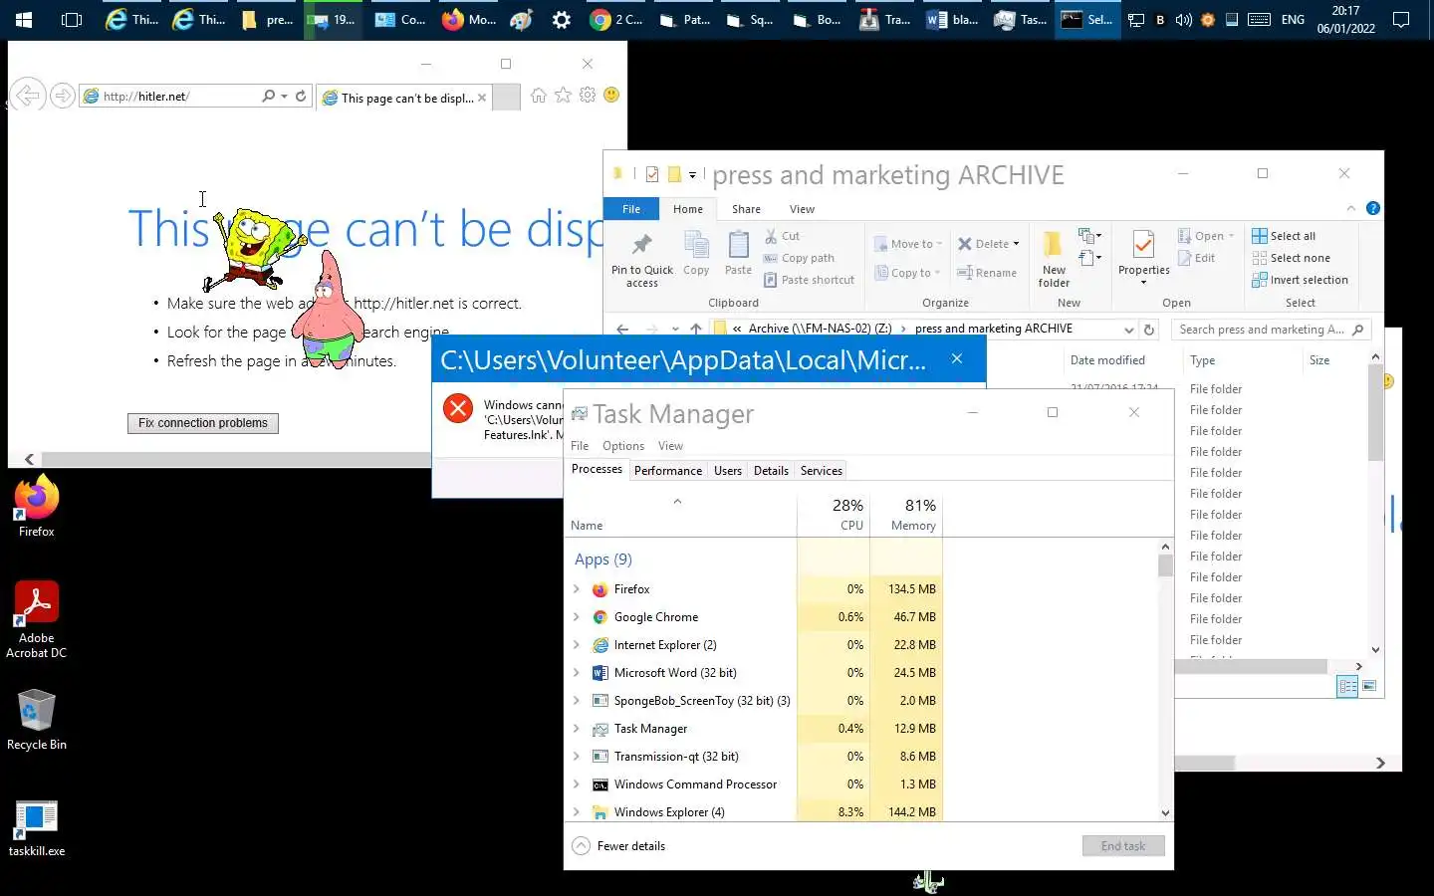
Task: Open the action center notification icon
Action: pyautogui.click(x=1401, y=19)
